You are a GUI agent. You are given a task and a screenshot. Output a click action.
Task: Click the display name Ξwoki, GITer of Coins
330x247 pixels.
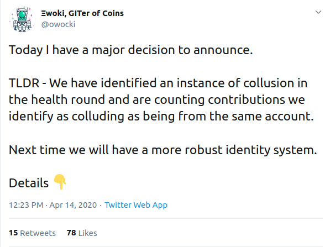[82, 13]
